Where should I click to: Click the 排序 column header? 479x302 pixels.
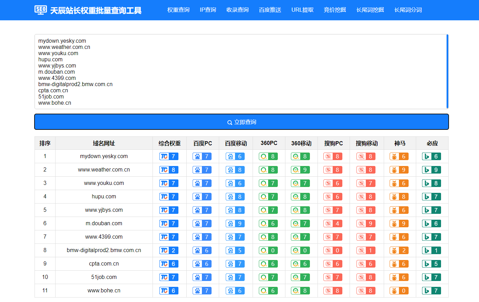click(x=45, y=143)
